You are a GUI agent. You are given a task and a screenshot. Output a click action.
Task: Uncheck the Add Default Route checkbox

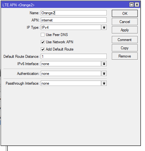43,49
